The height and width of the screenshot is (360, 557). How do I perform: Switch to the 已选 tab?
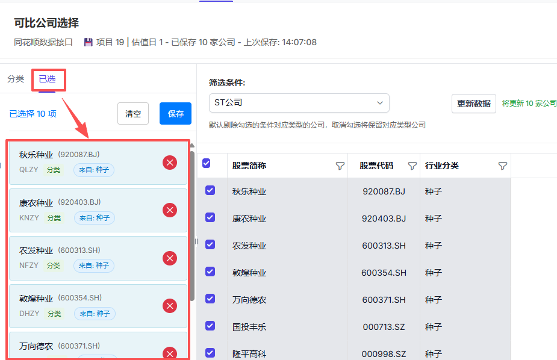coord(47,79)
